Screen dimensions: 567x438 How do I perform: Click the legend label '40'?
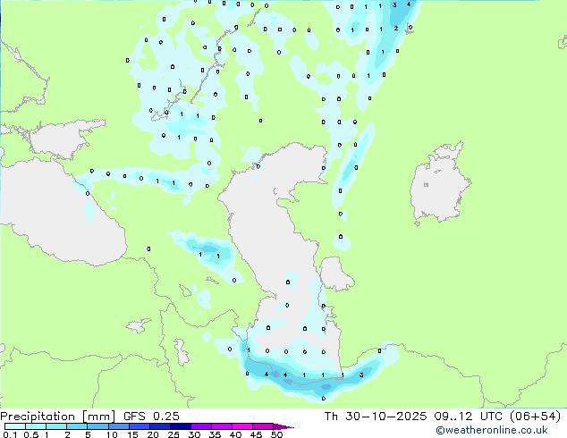(235, 434)
